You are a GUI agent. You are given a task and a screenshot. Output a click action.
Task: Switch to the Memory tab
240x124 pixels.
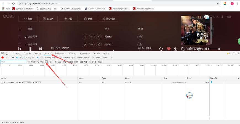pos(73,53)
